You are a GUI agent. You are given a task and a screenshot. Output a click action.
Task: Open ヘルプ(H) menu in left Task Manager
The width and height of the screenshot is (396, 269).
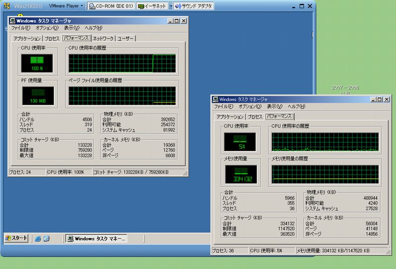[x=93, y=28]
